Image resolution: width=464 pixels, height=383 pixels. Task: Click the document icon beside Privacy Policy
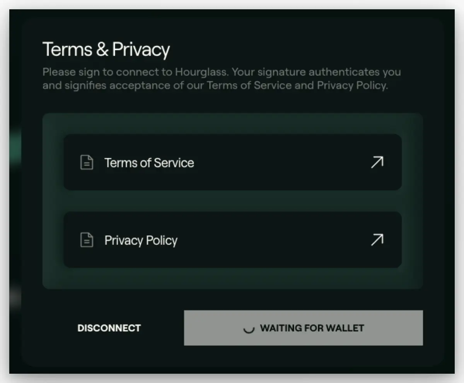click(87, 240)
